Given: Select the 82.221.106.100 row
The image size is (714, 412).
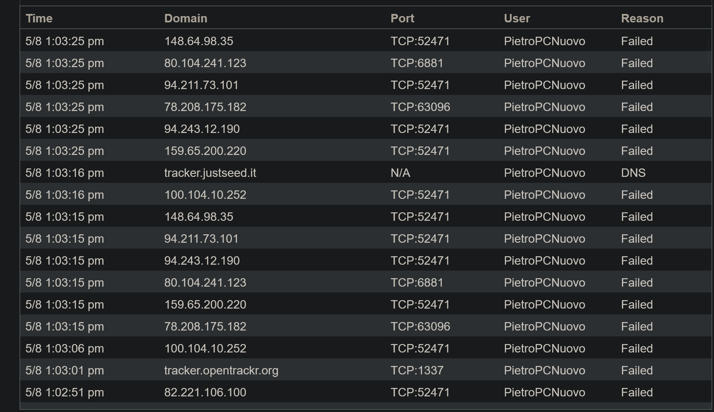Looking at the screenshot, I should tap(366, 393).
